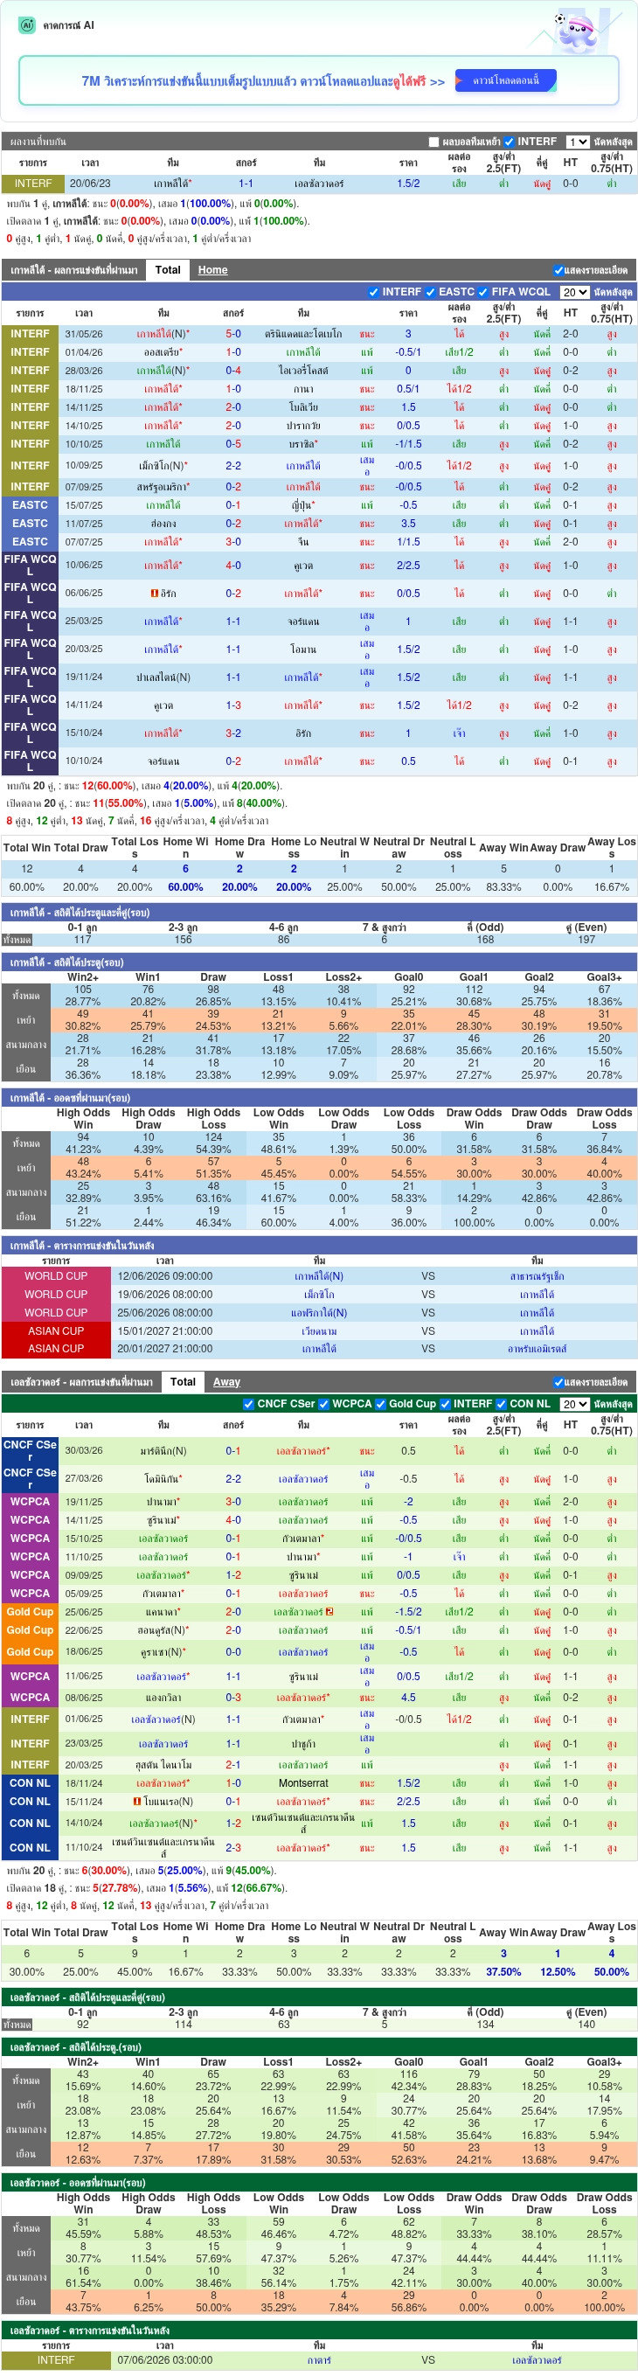Click the AI prediction logo icon

[x=27, y=24]
